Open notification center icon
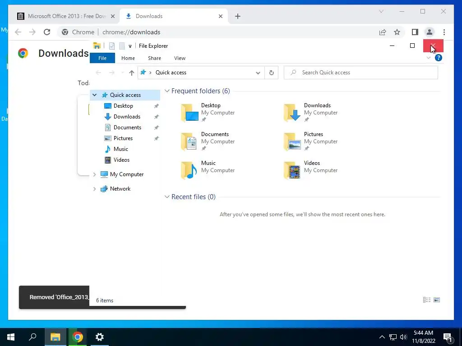Screen dimensions: 462x346 (448, 337)
